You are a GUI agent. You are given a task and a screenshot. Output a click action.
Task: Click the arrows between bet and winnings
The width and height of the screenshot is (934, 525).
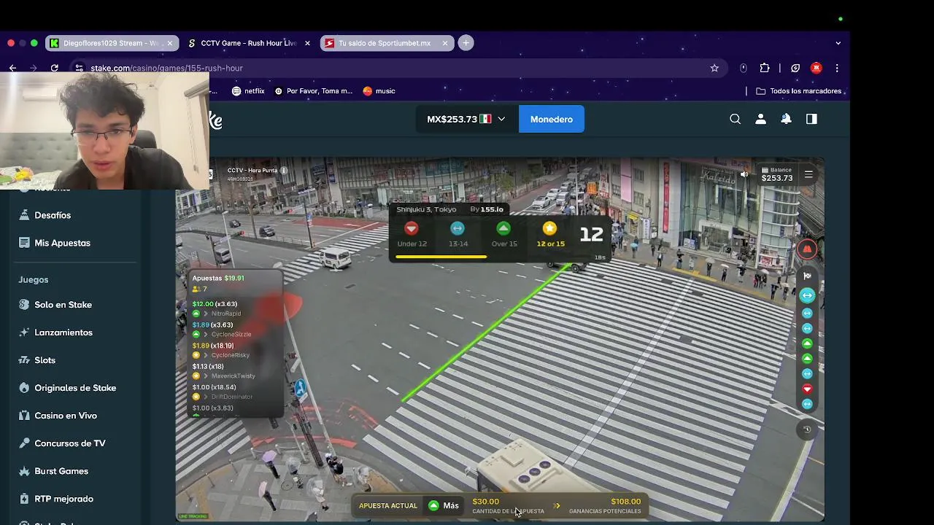point(557,505)
